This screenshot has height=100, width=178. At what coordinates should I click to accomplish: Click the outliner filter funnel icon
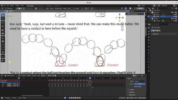point(172,8)
